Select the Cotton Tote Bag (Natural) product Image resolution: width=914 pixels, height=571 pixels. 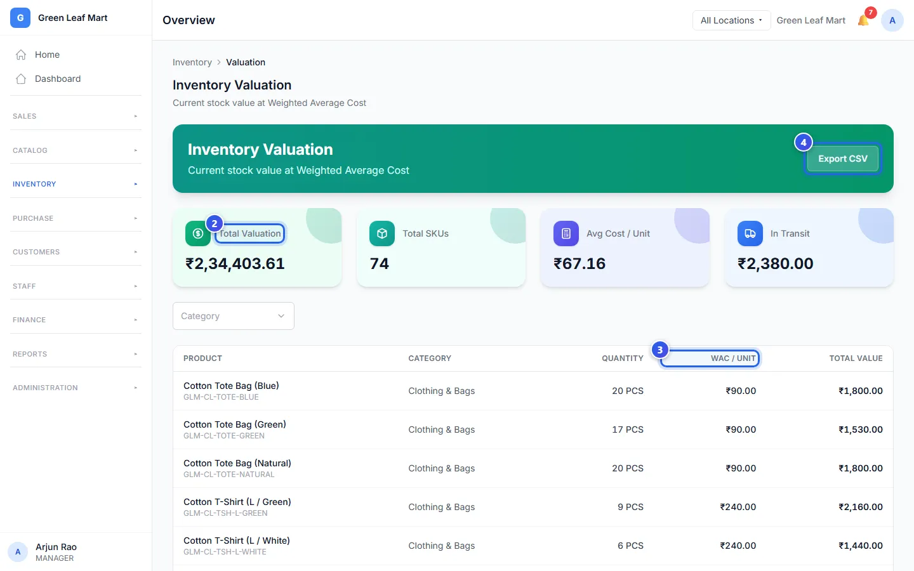[237, 463]
